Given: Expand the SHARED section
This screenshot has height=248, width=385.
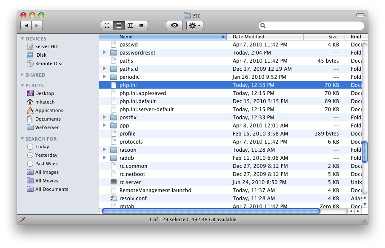Looking at the screenshot, I should (23, 75).
